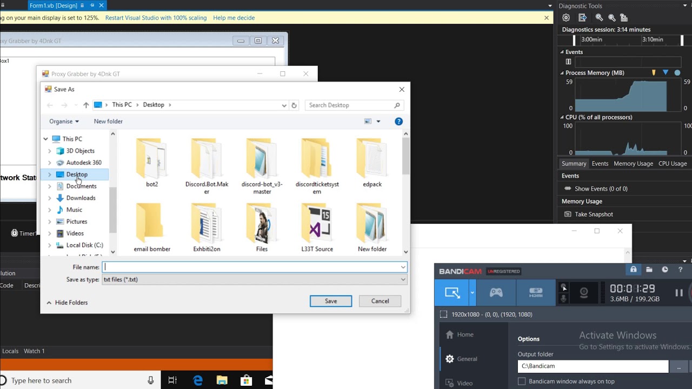Open Bandicam scheduled recording clock icon
Screen dimensions: 692x389
point(665,270)
